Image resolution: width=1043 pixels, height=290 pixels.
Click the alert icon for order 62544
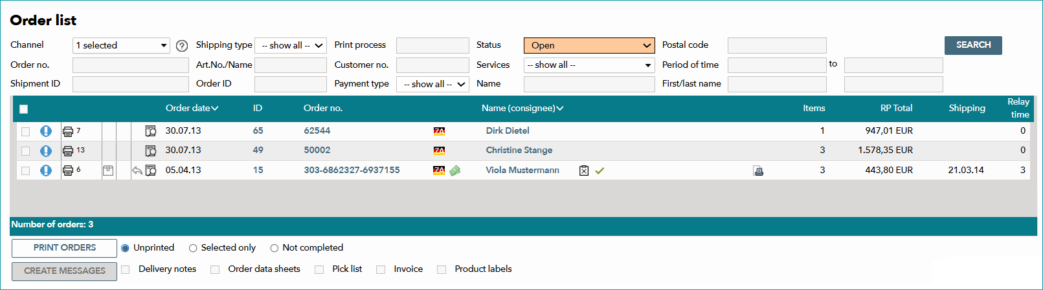tap(46, 131)
